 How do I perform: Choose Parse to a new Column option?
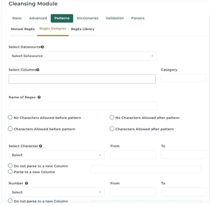pos(10,172)
